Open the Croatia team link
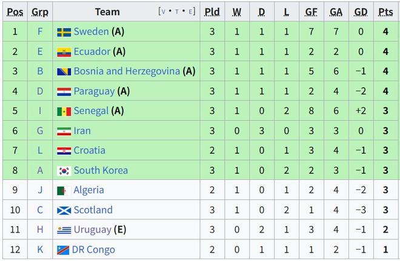Screen dimensions: 400x261 pyautogui.click(x=89, y=150)
